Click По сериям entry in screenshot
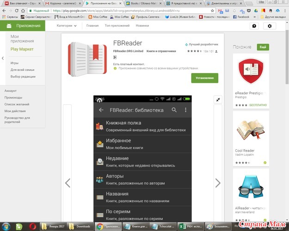Image resolution: width=289 pixels, height=231 pixels. point(143,215)
